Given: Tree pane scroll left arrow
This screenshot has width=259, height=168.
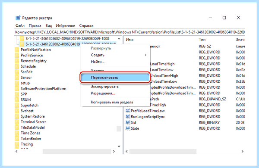Looking at the screenshot, I should [16, 151].
